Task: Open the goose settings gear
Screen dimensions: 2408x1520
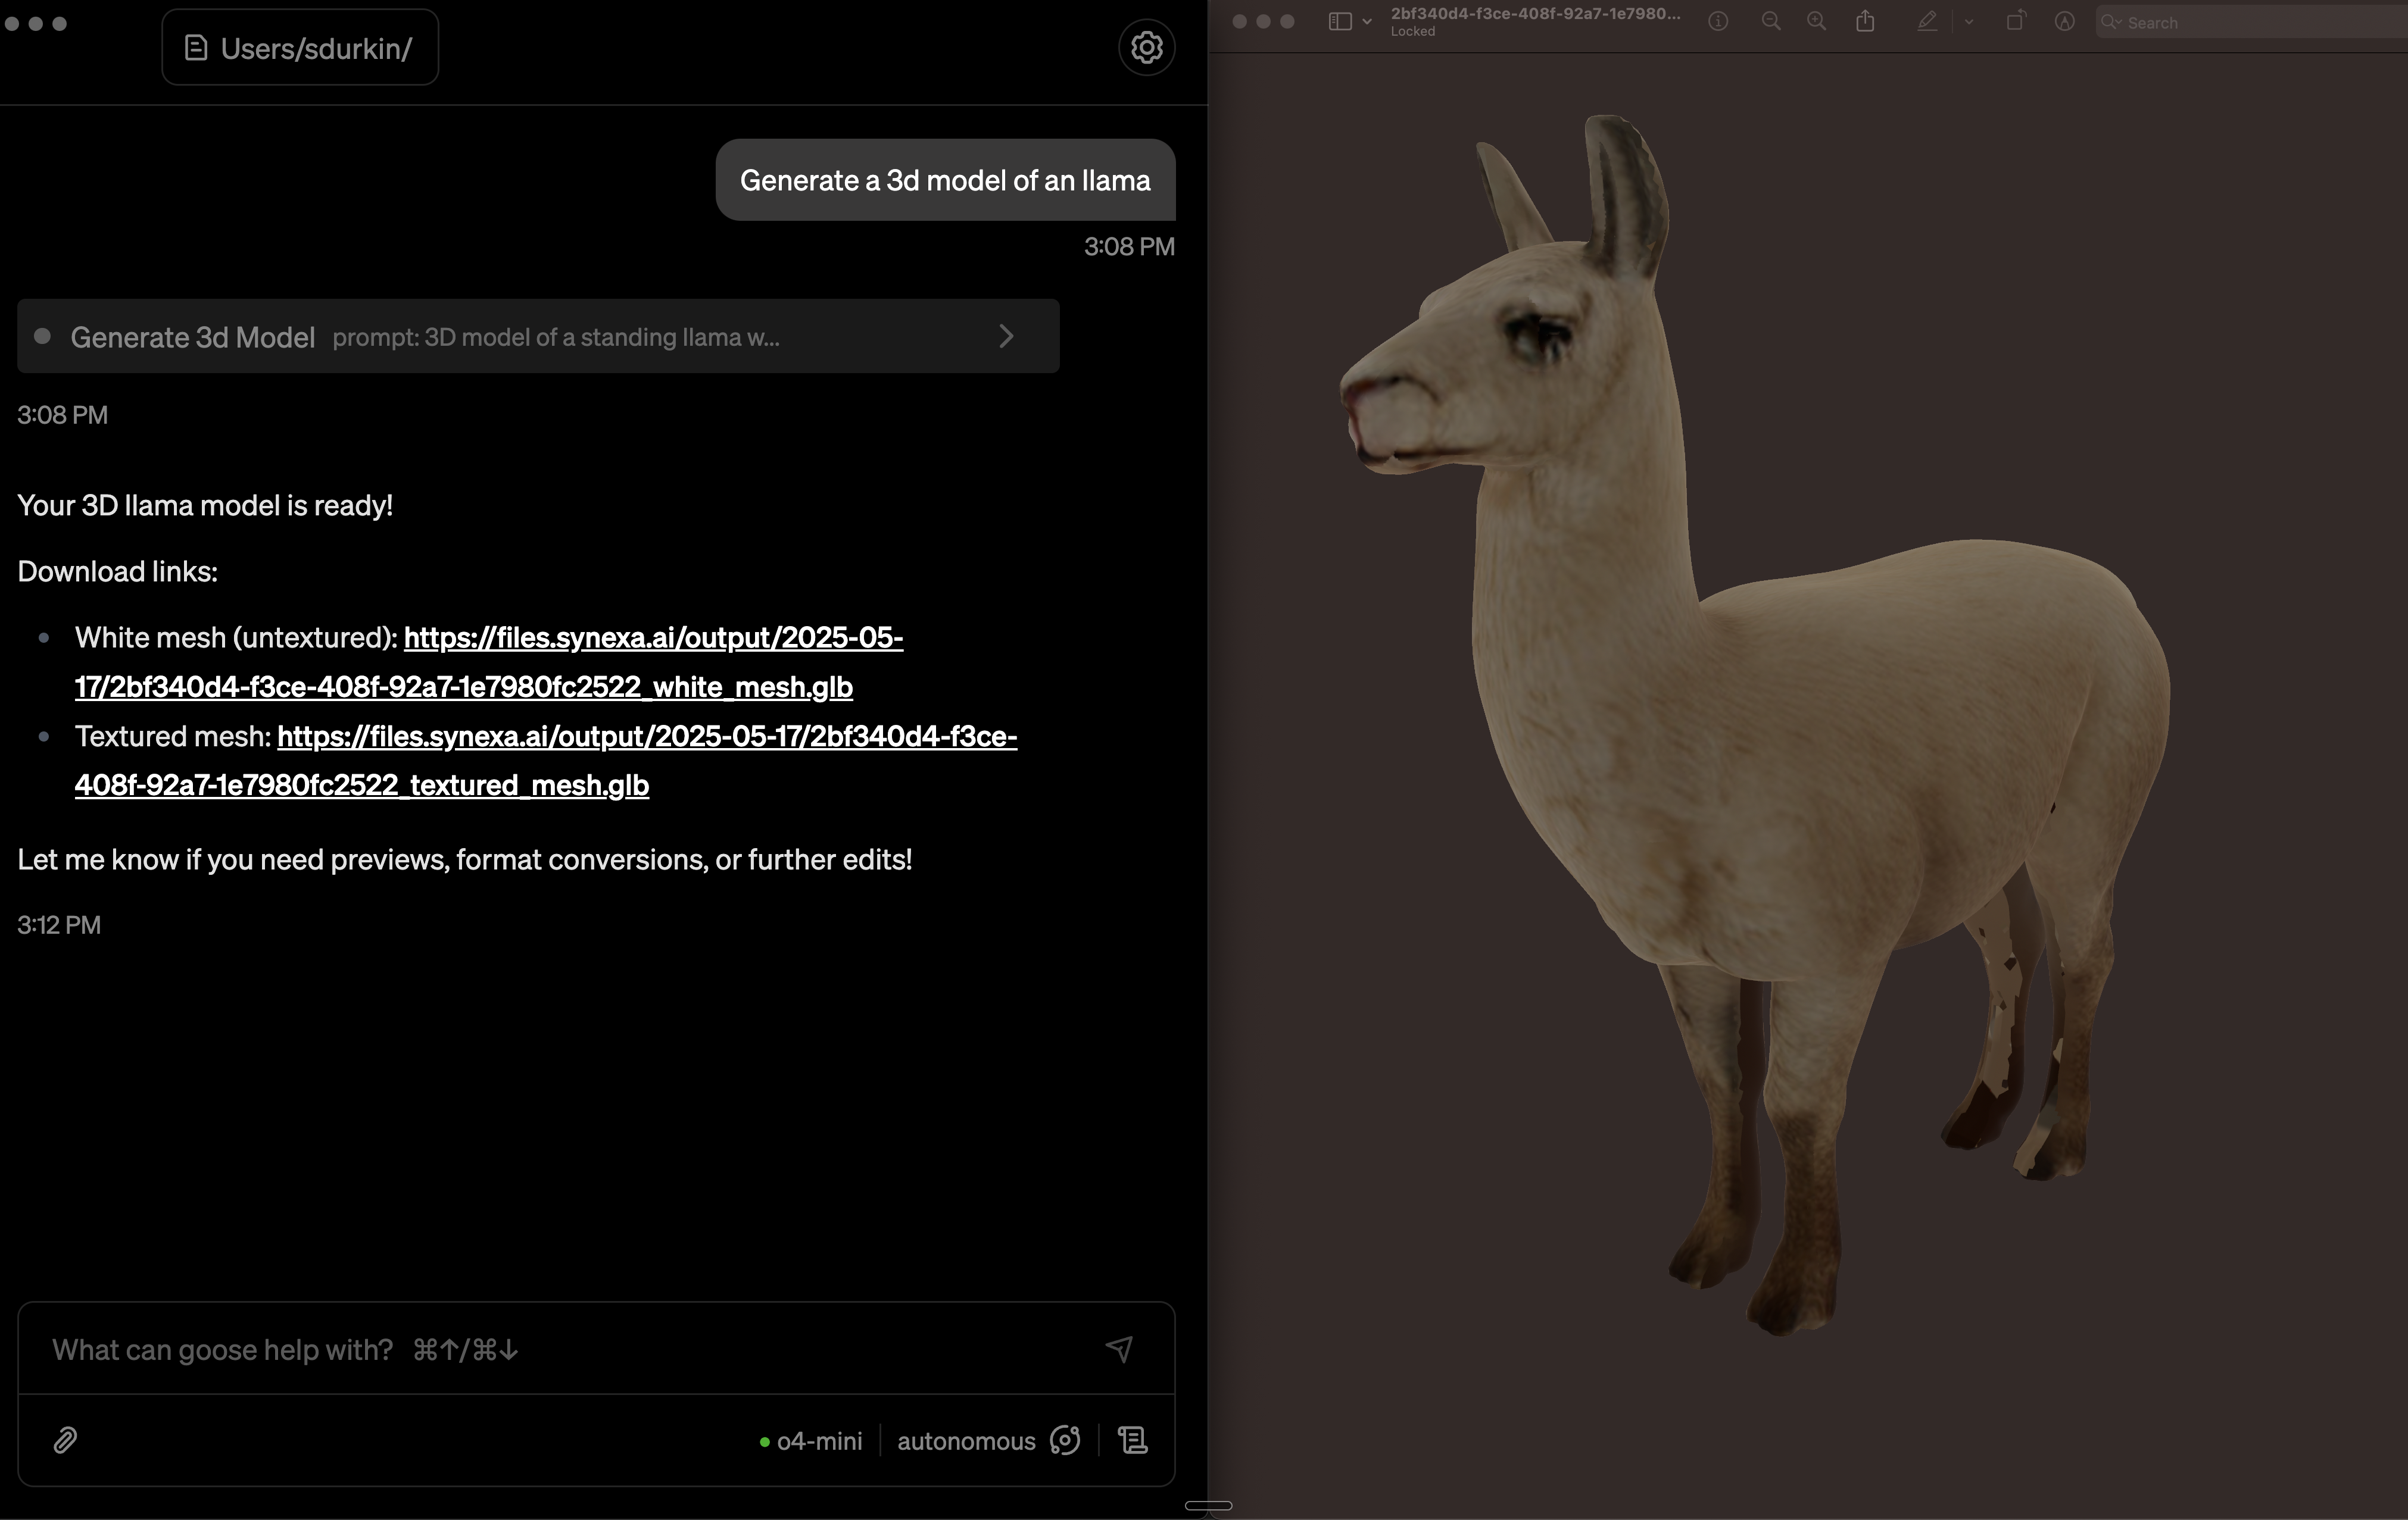Action: pos(1146,47)
